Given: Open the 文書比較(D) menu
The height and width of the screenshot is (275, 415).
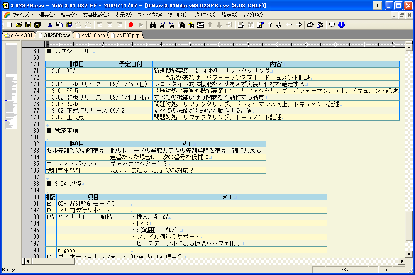Looking at the screenshot, I should click(96, 15).
